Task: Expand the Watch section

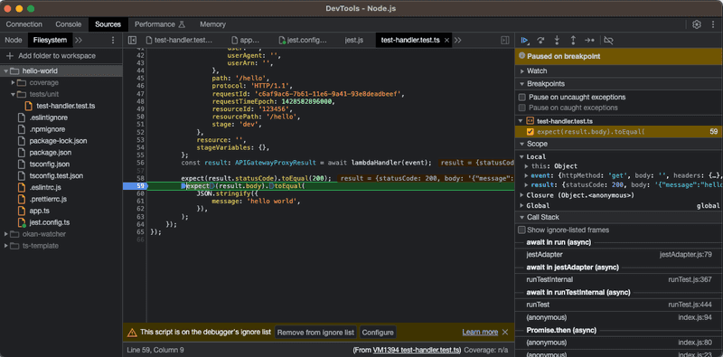Action: pyautogui.click(x=522, y=71)
